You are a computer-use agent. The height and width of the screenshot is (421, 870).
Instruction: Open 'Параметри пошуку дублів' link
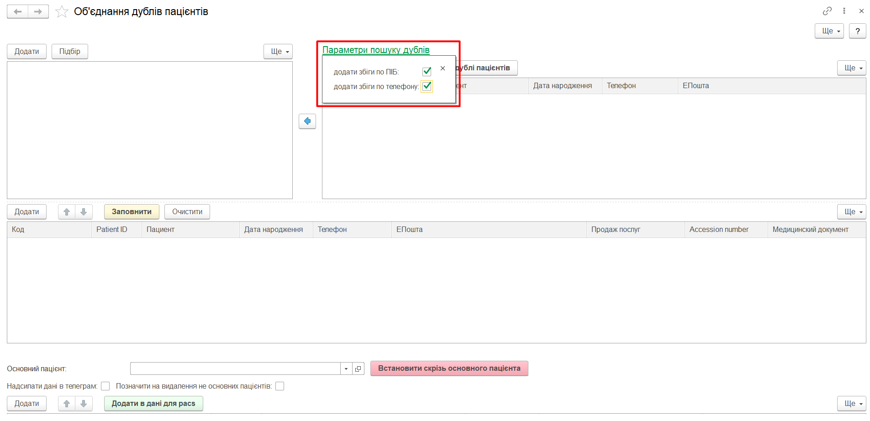(376, 50)
